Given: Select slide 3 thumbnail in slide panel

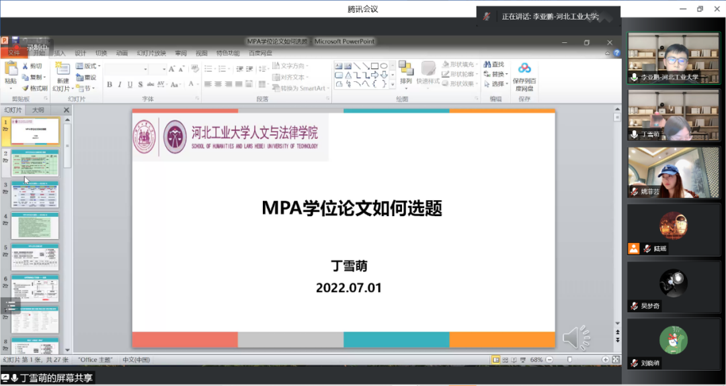Looking at the screenshot, I should [x=35, y=195].
